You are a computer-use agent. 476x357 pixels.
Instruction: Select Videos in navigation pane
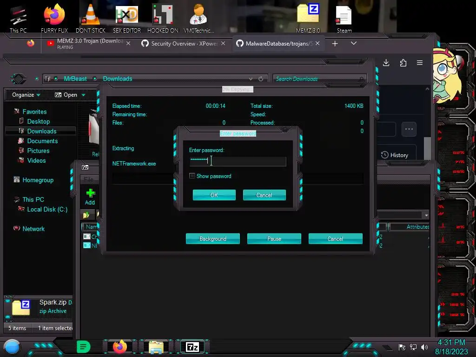pyautogui.click(x=36, y=160)
